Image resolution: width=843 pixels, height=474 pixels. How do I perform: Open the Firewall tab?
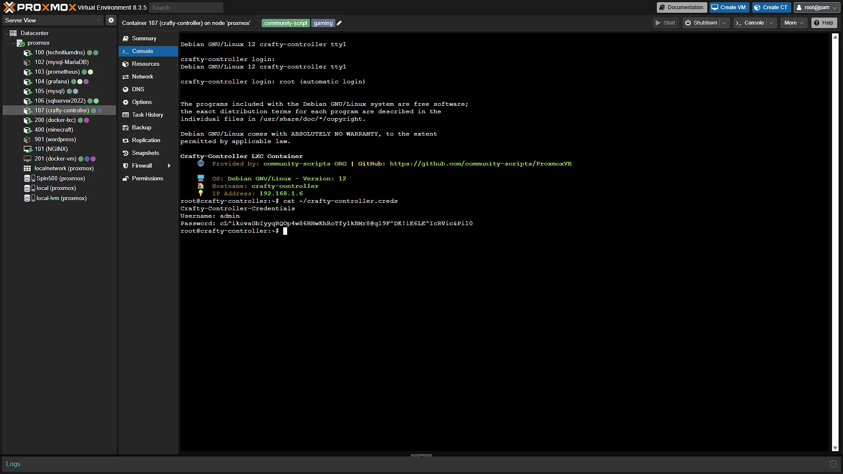[x=142, y=166]
